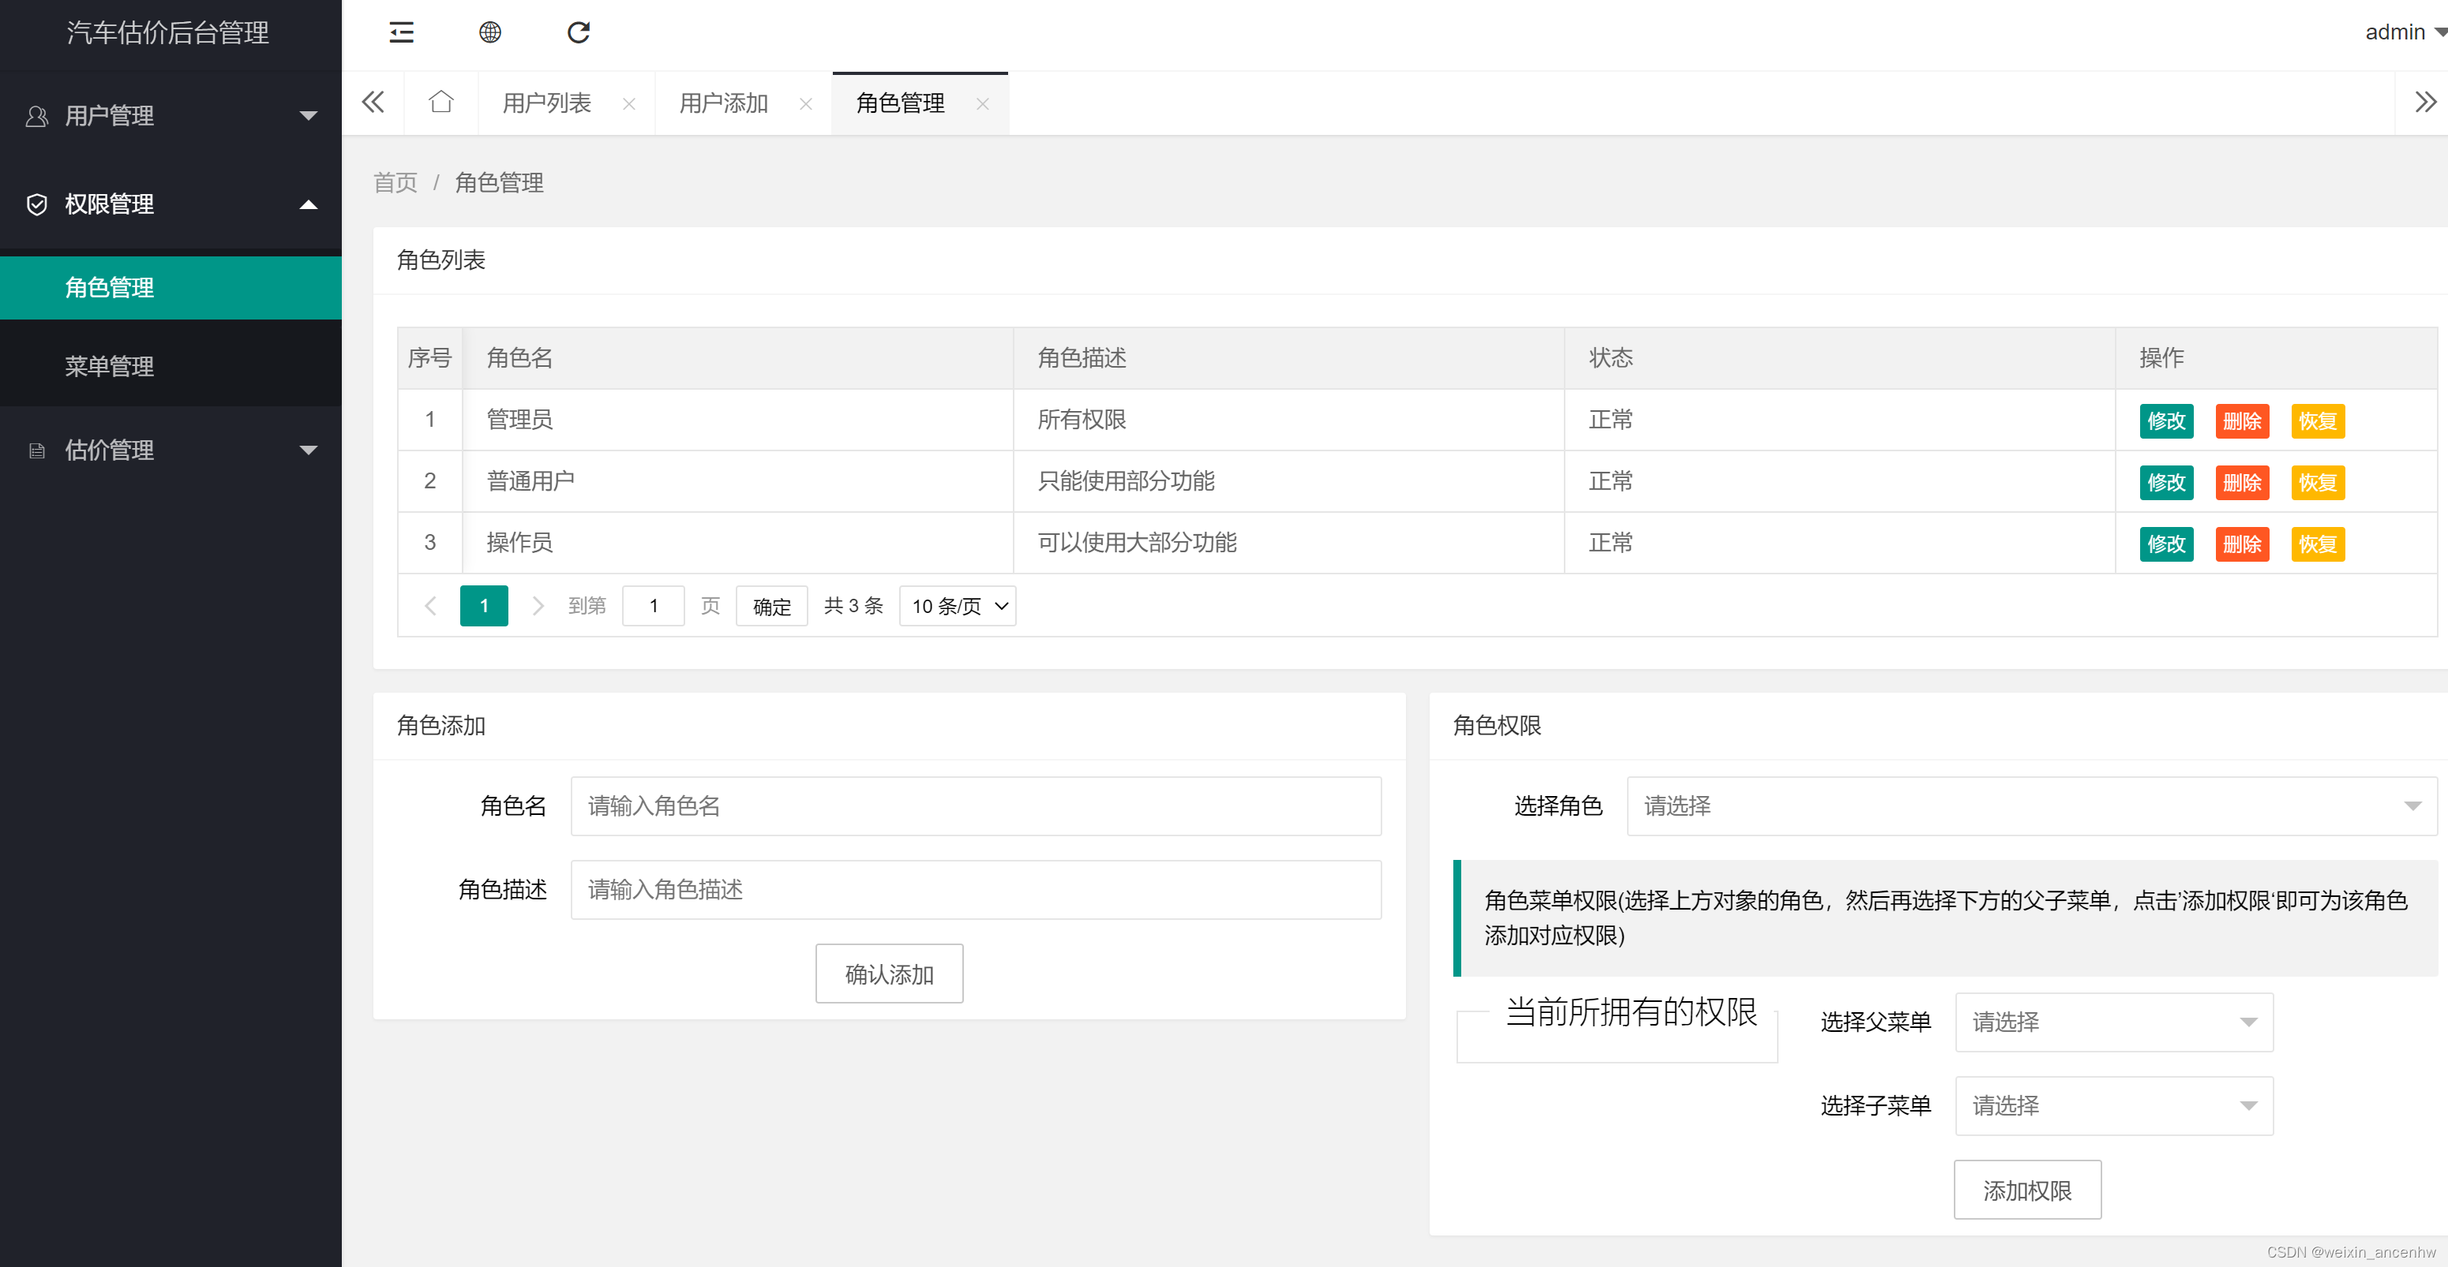Viewport: 2448px width, 1267px height.
Task: Click the shield icon beside 权限管理
Action: pos(36,204)
